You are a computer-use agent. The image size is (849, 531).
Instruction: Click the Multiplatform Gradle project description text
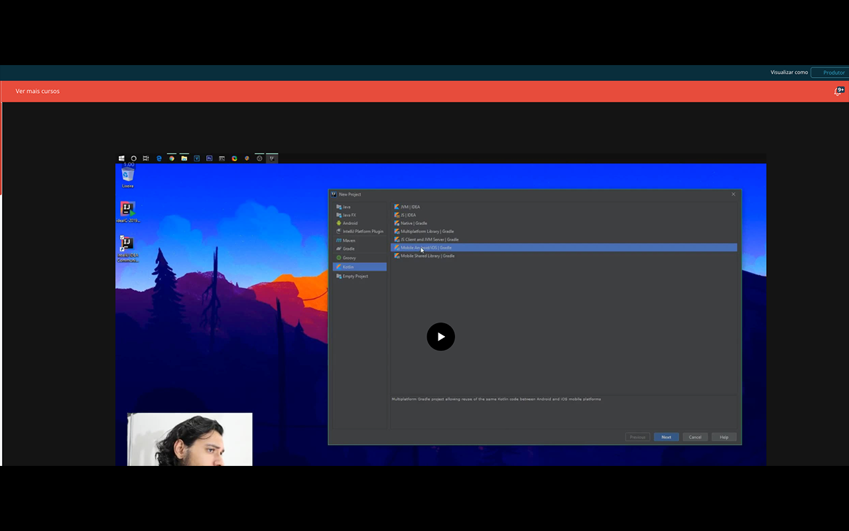tap(496, 399)
